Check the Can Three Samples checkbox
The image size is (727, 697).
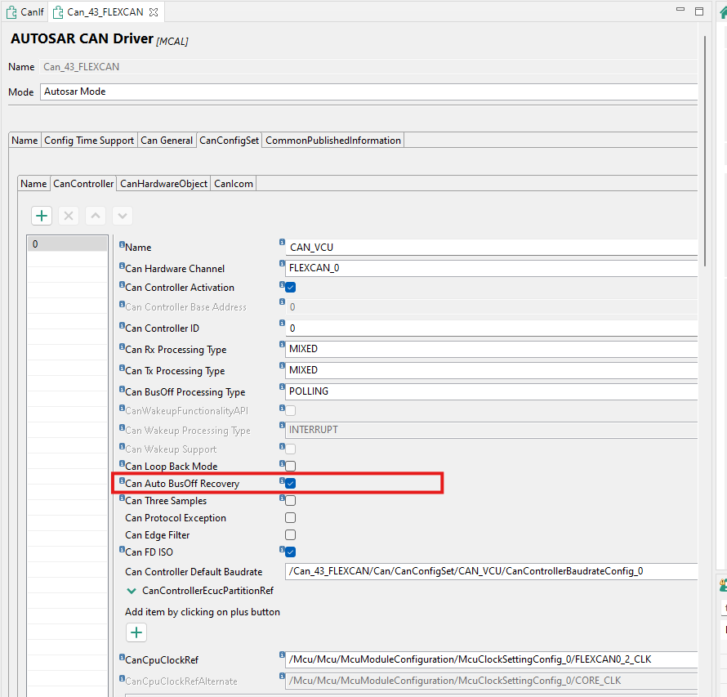point(290,500)
